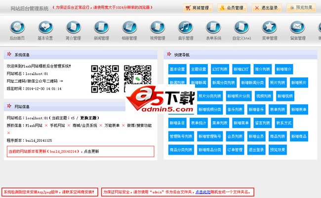Open 相册管理 nav icon

(129, 27)
